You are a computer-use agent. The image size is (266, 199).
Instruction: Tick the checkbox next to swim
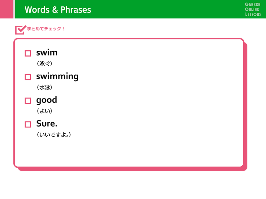tap(28, 53)
